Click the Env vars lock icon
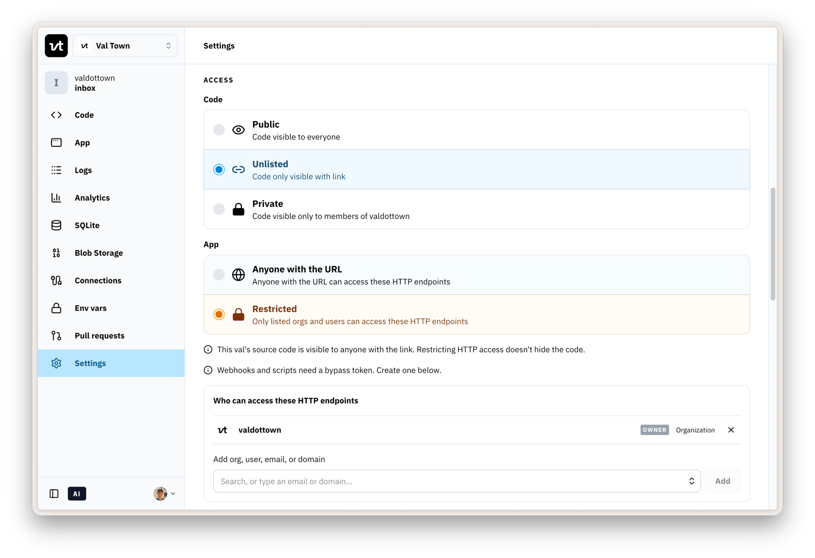 pyautogui.click(x=56, y=308)
